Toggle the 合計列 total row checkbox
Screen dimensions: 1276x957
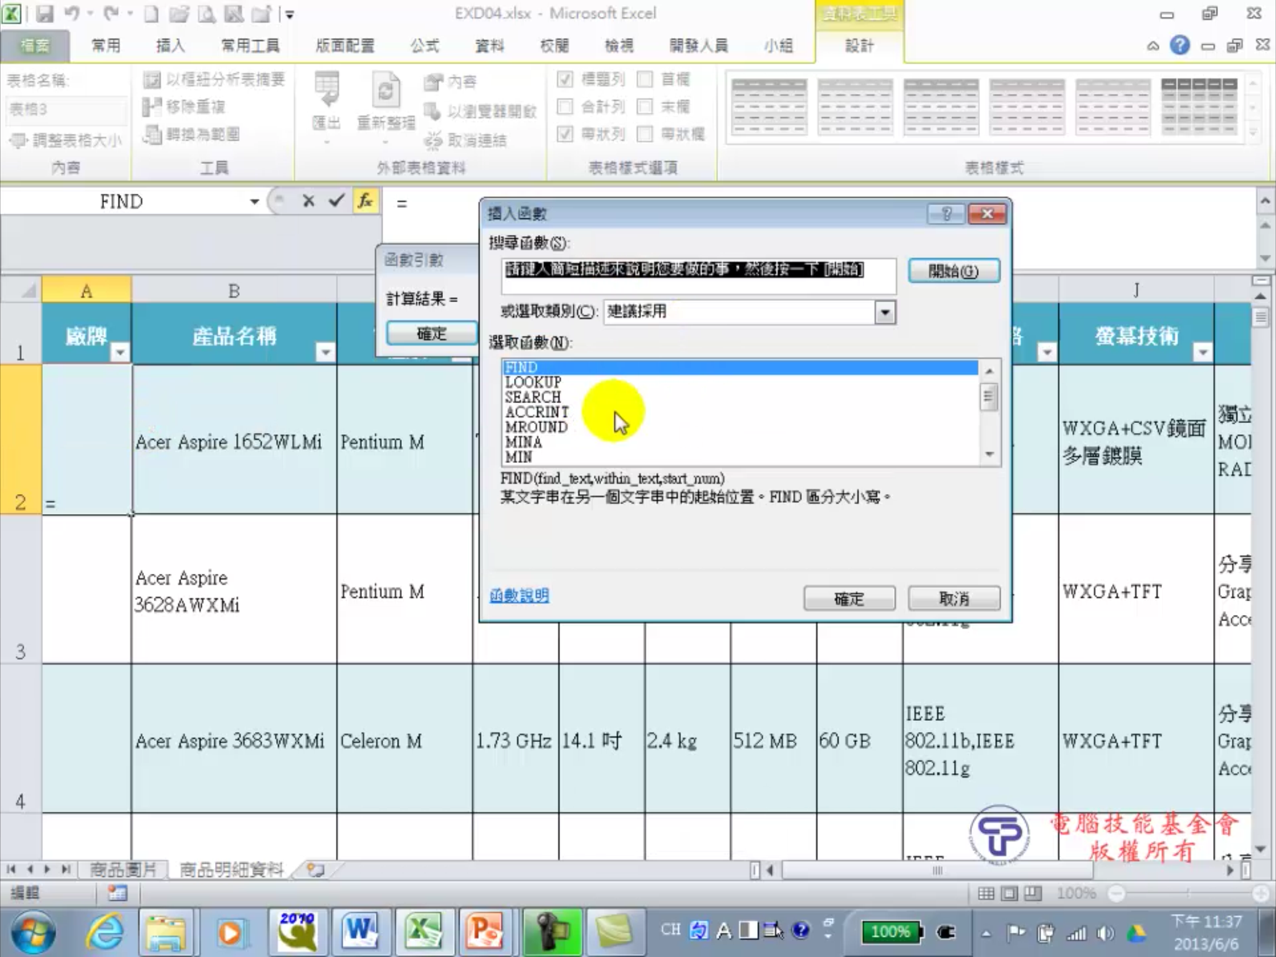pos(565,107)
